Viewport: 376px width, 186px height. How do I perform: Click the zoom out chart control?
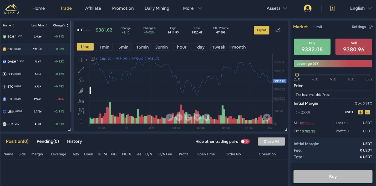click(x=179, y=117)
